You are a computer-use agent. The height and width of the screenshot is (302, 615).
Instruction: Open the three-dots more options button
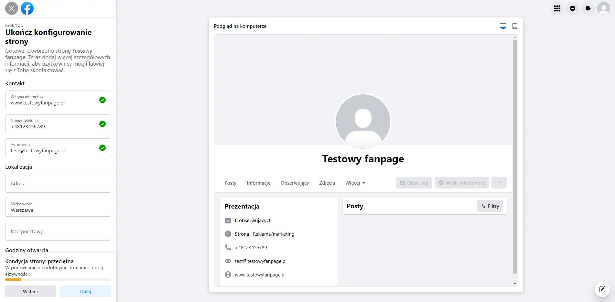(x=499, y=183)
